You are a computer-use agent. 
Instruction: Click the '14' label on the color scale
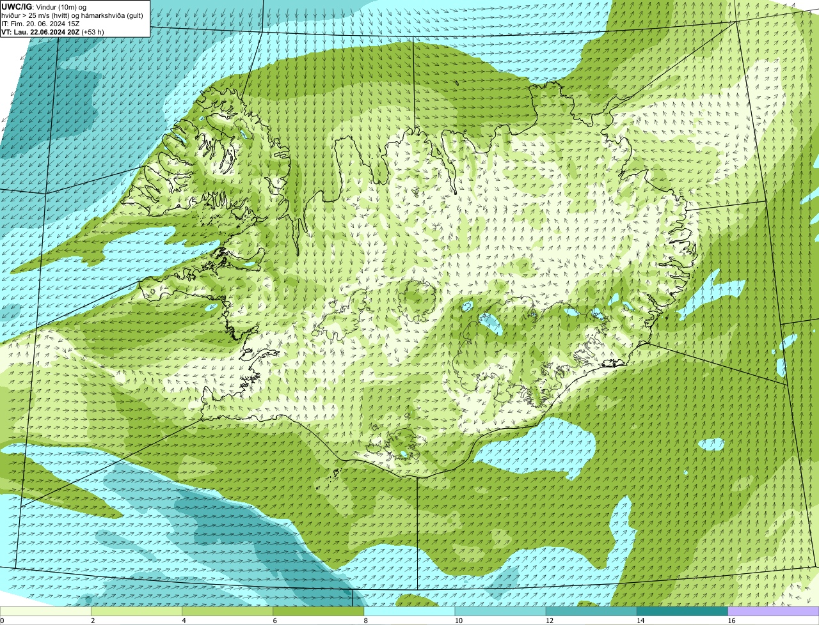[640, 621]
